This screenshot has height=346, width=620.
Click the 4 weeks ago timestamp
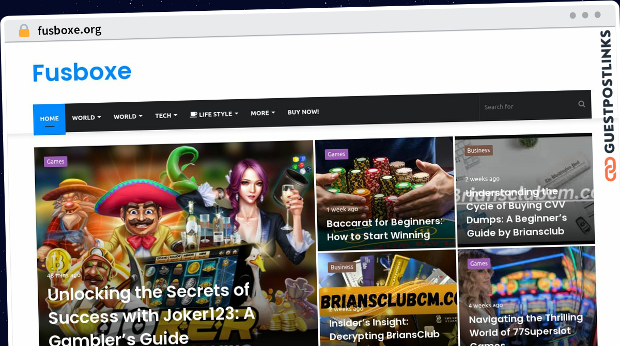click(x=486, y=305)
